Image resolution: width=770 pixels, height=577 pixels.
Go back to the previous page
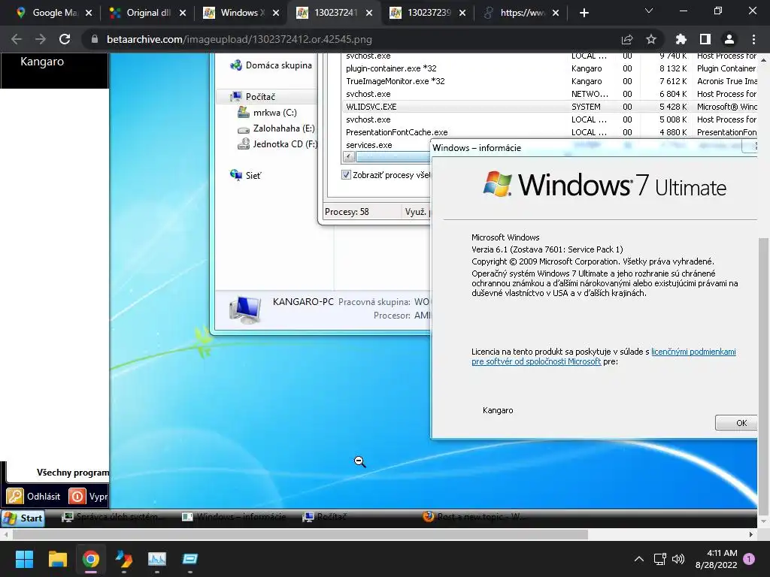tap(17, 39)
